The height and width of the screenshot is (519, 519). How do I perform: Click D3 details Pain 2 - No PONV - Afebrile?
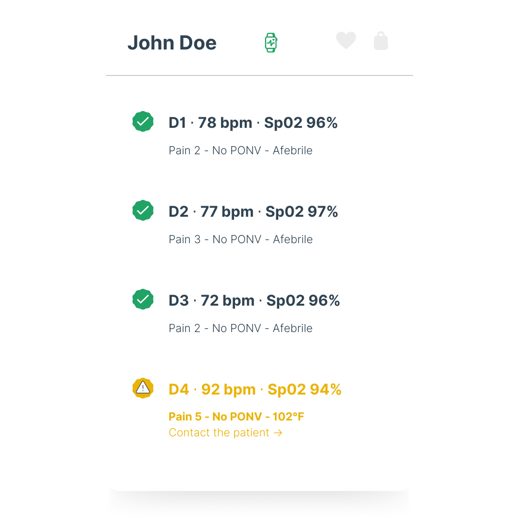240,328
